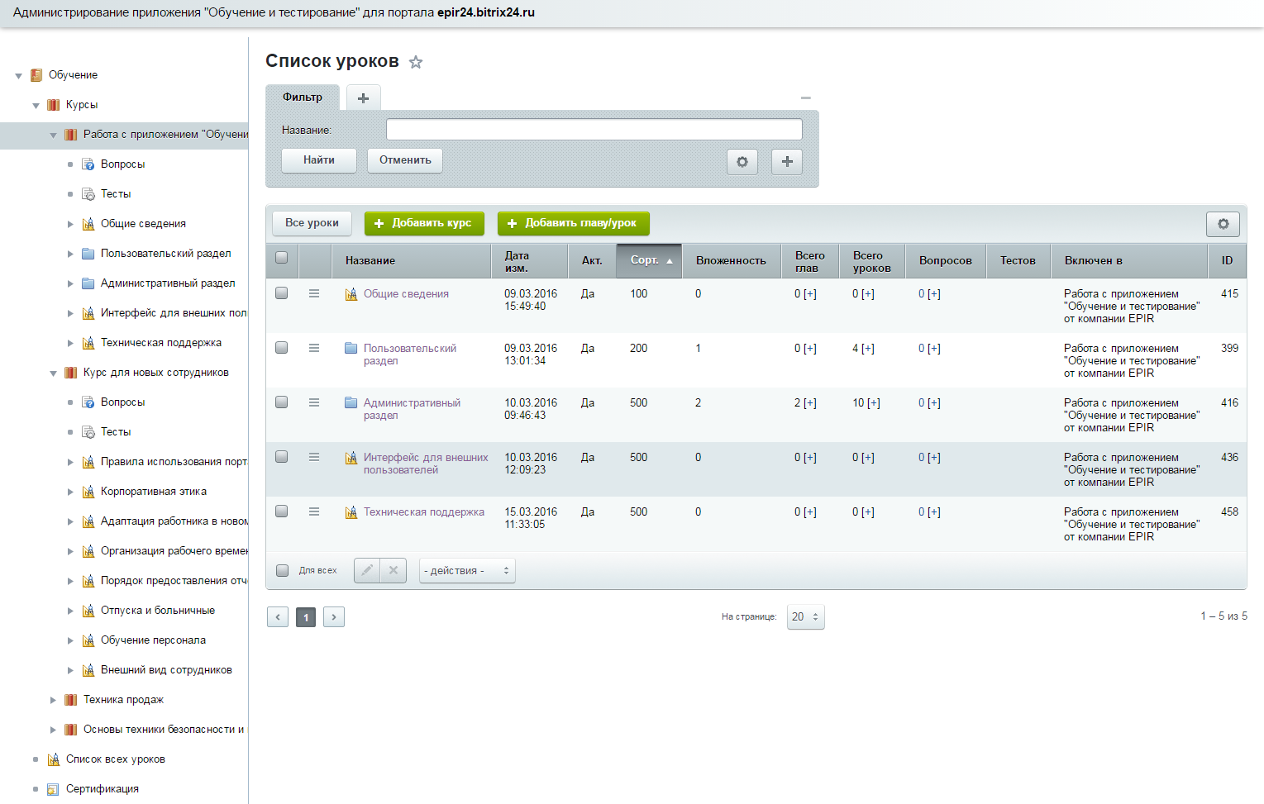Viewport: 1264px width, 804px height.
Task: Click the Найти button
Action: coord(319,160)
